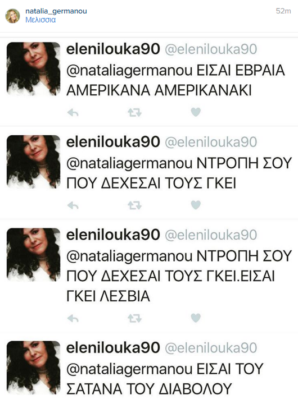Image resolution: width=298 pixels, height=399 pixels.
Task: Click bold elenilouka90 name in second tweet
Action: 113,142
